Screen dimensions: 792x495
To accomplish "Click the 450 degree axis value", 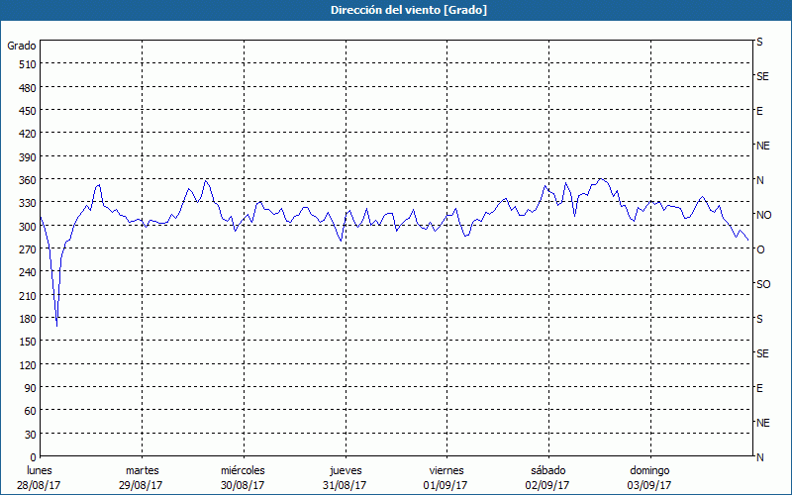I will coord(27,111).
